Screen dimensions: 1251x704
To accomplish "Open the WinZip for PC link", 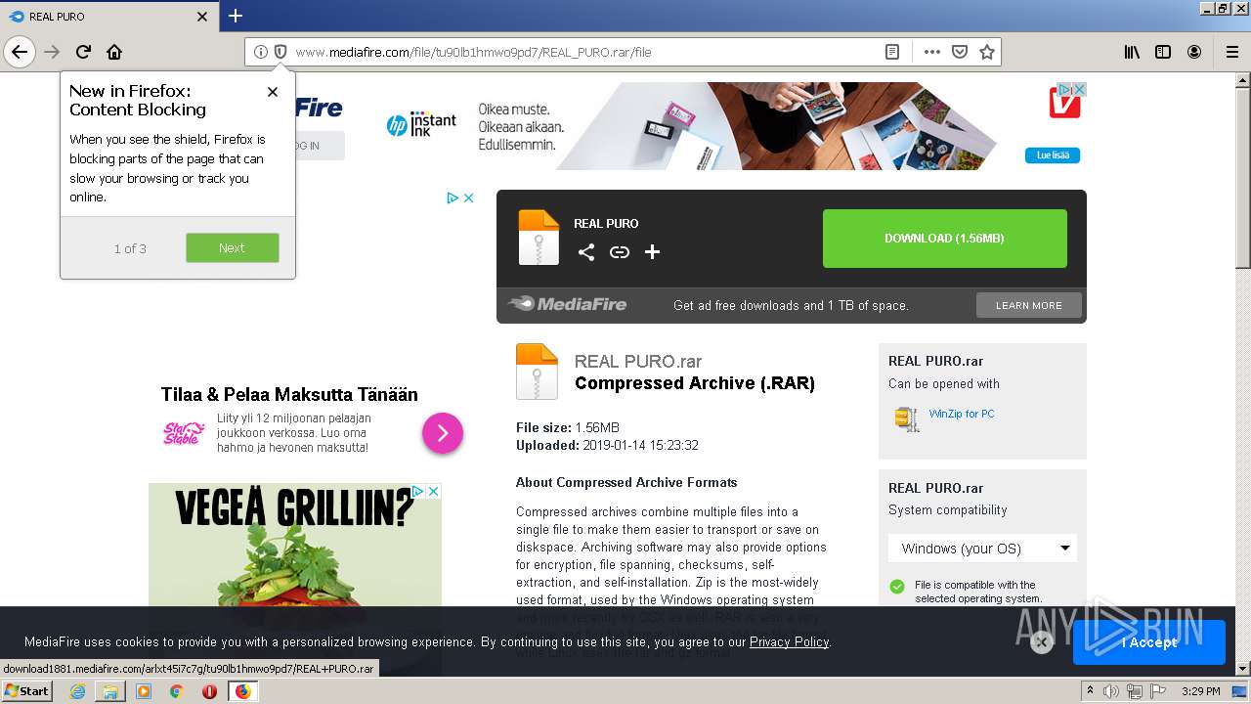I will [x=962, y=414].
